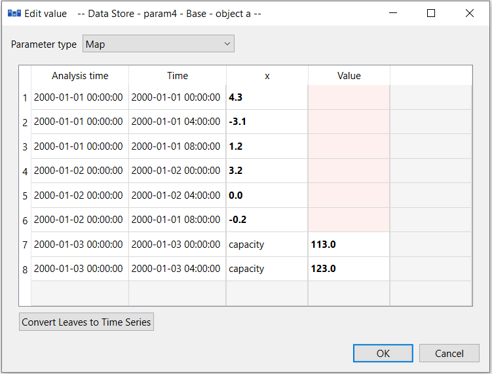Click the dropdown arrow next to Map
Viewport: 492px width, 374px height.
[227, 44]
